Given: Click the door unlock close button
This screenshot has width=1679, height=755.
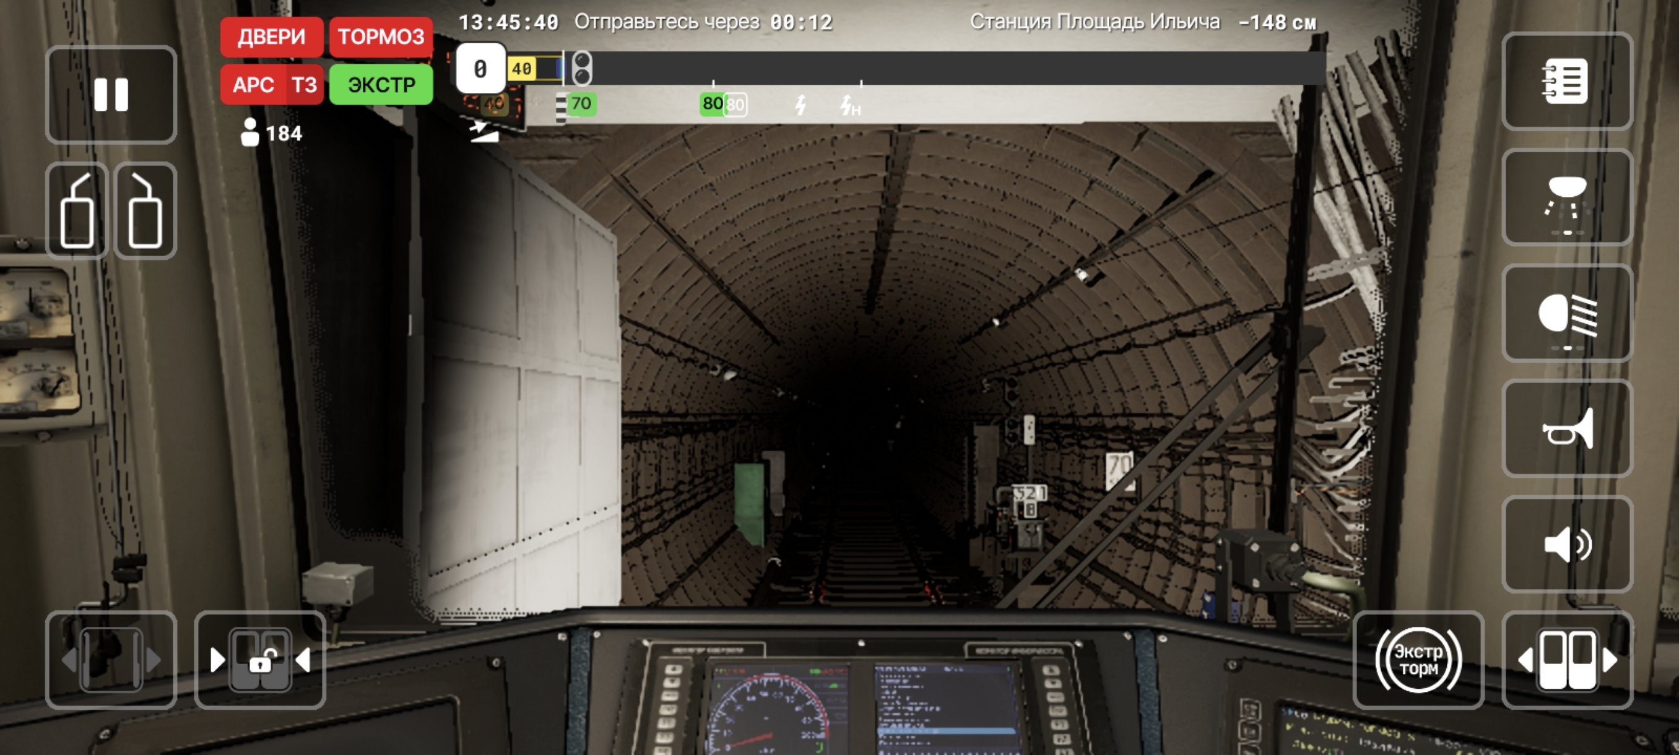Looking at the screenshot, I should coord(259,660).
